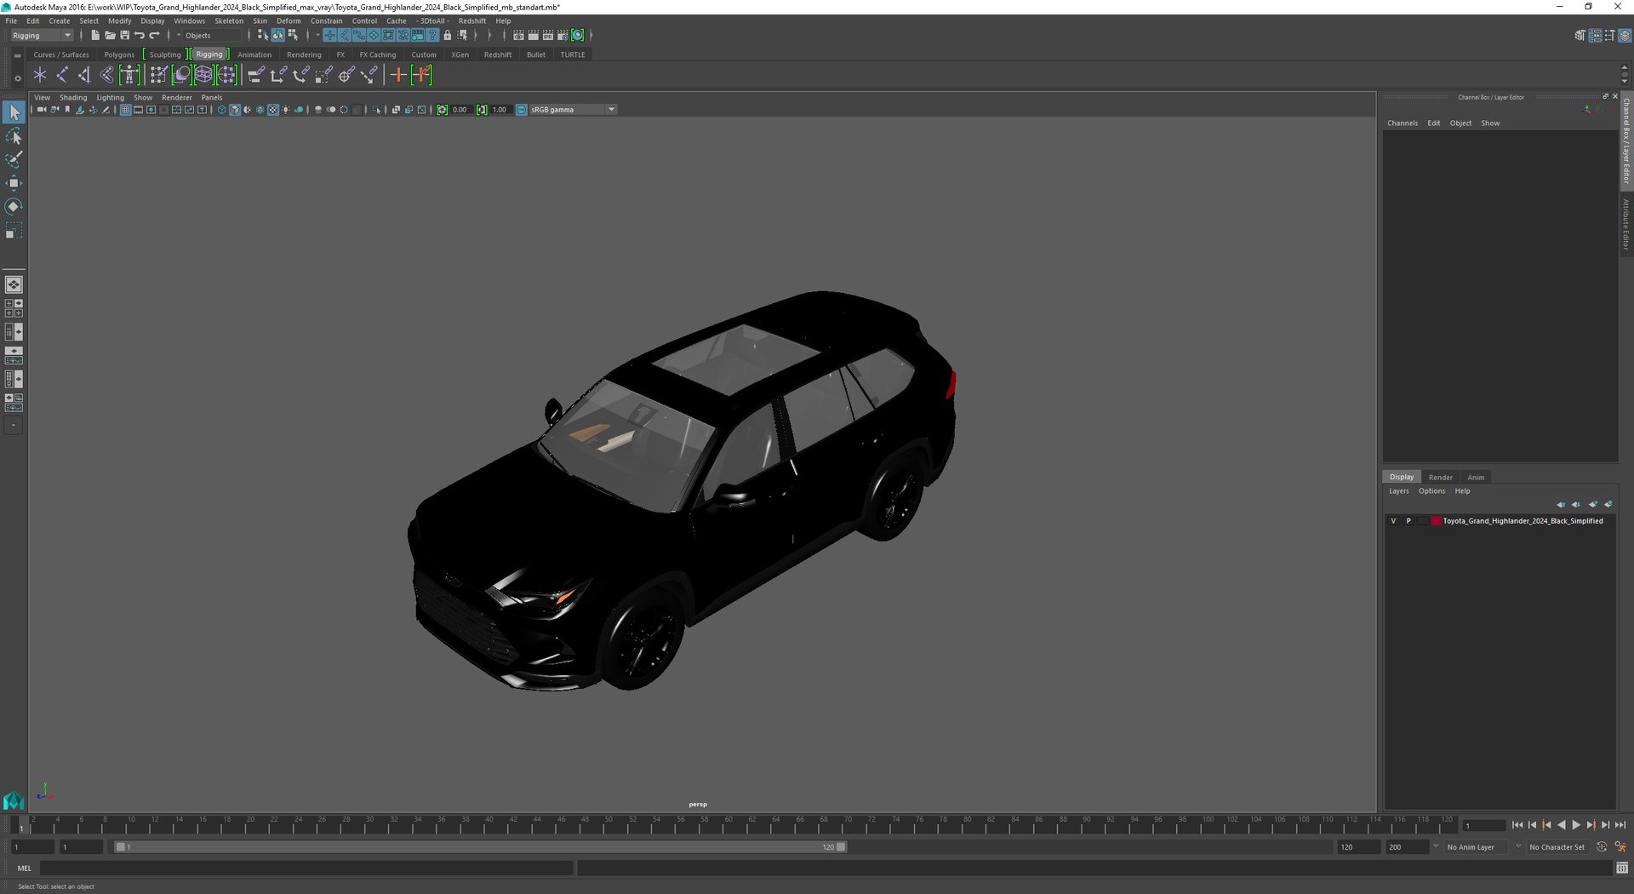The height and width of the screenshot is (894, 1634).
Task: Open the Options menu in Layer Editor
Action: pyautogui.click(x=1431, y=491)
